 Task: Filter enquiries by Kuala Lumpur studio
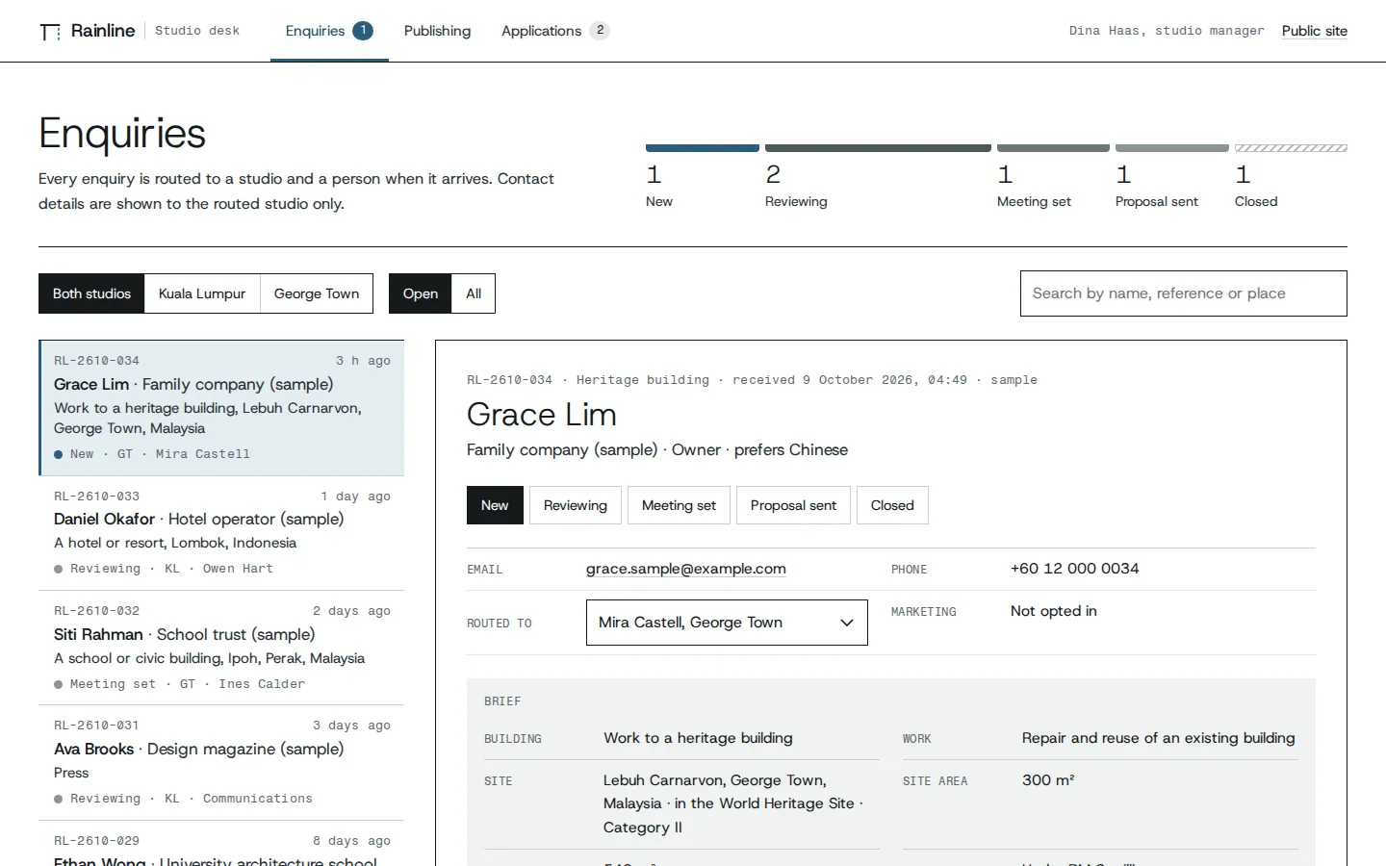click(x=202, y=293)
